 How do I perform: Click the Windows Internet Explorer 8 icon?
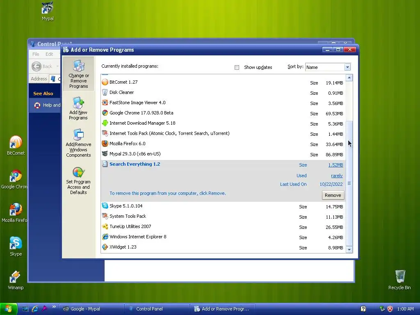click(105, 237)
